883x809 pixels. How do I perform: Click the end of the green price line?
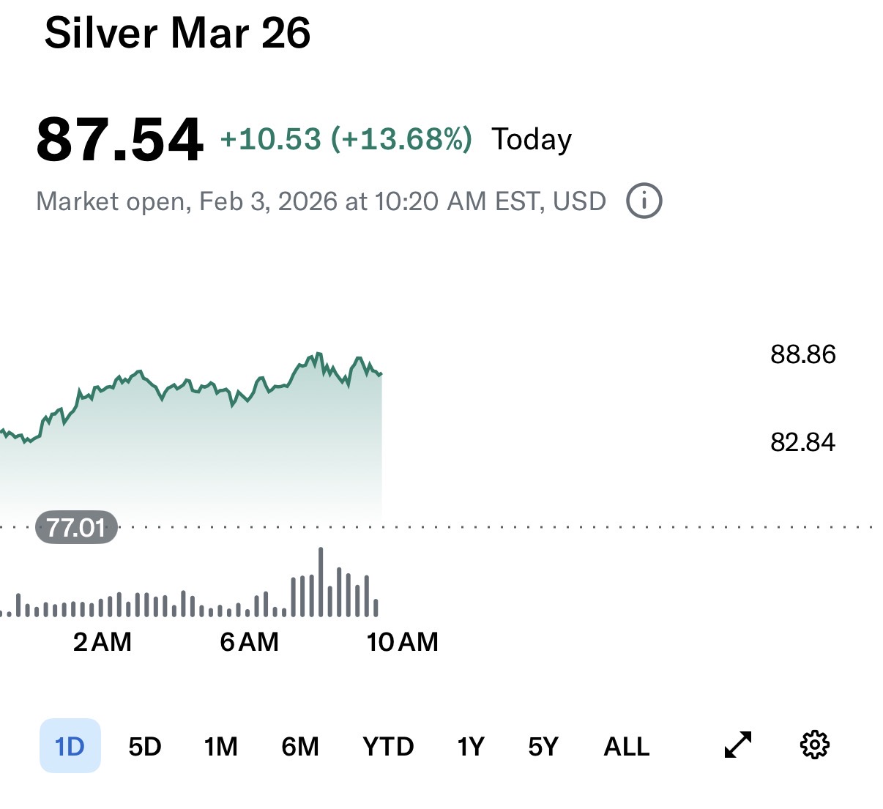[381, 374]
